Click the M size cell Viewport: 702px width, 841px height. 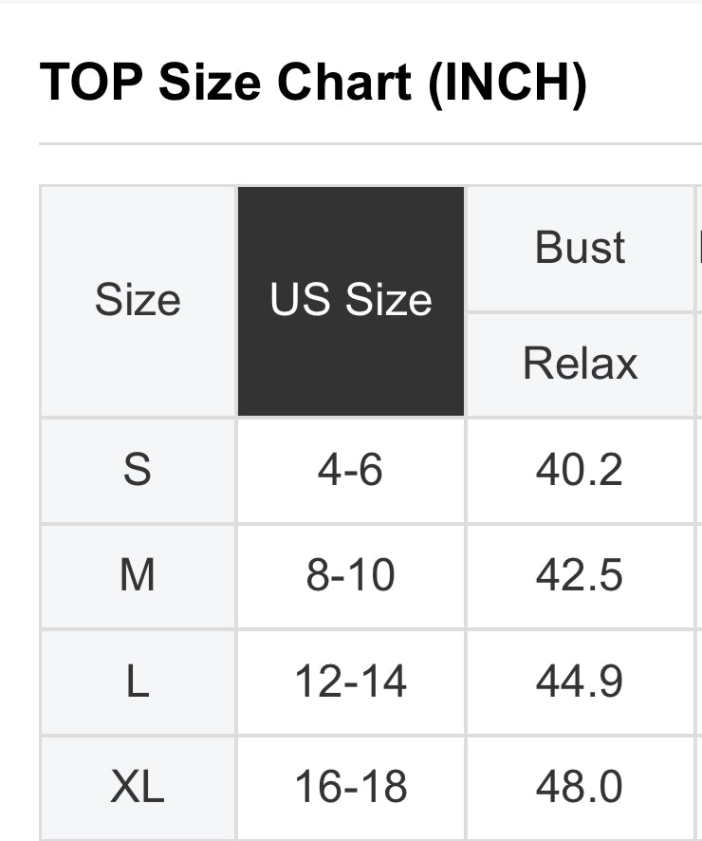tap(138, 576)
